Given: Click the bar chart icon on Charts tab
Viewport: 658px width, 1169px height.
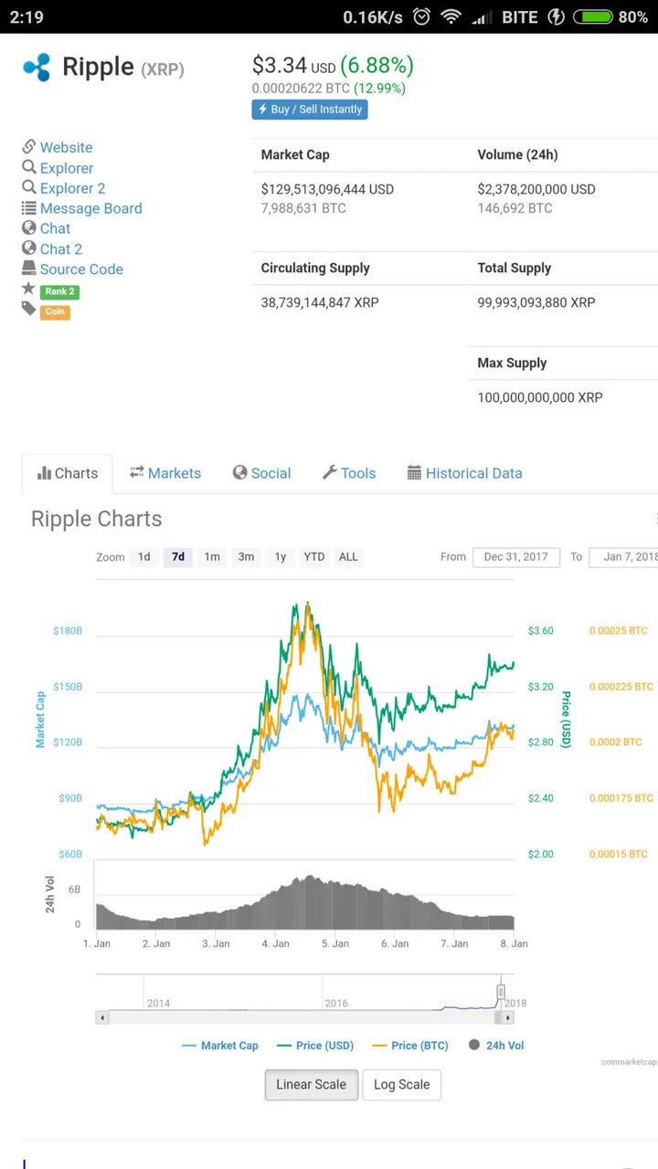Looking at the screenshot, I should (x=44, y=473).
